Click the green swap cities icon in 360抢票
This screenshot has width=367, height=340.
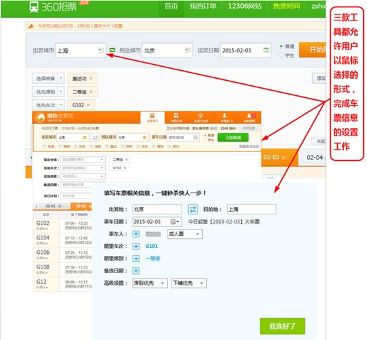(113, 50)
